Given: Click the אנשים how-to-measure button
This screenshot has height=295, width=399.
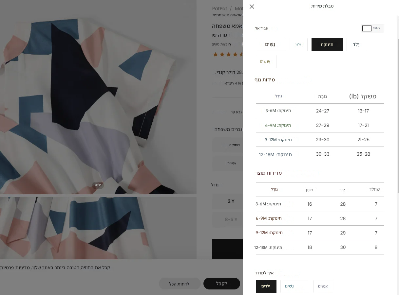Looking at the screenshot, I should tap(324, 286).
